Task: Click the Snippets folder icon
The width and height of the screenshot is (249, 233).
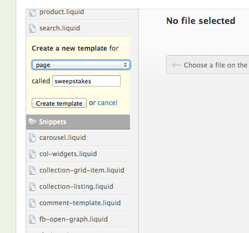Action: pos(33,122)
